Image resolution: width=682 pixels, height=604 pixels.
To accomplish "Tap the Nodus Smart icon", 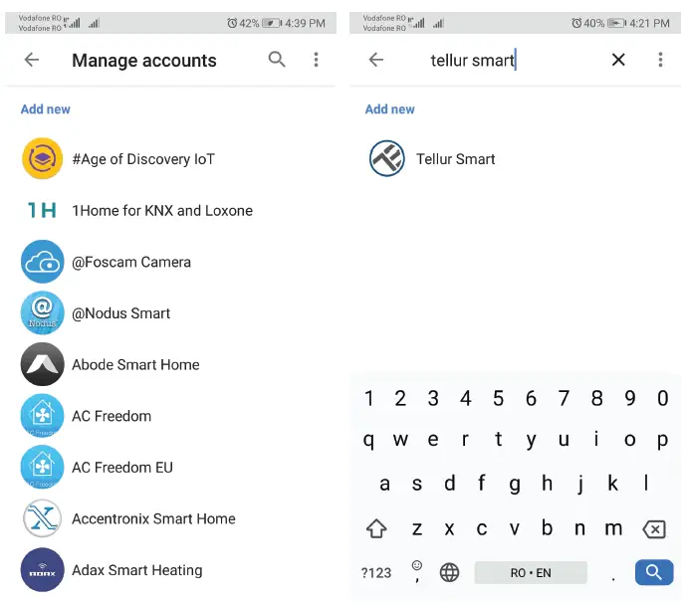I will coord(42,313).
